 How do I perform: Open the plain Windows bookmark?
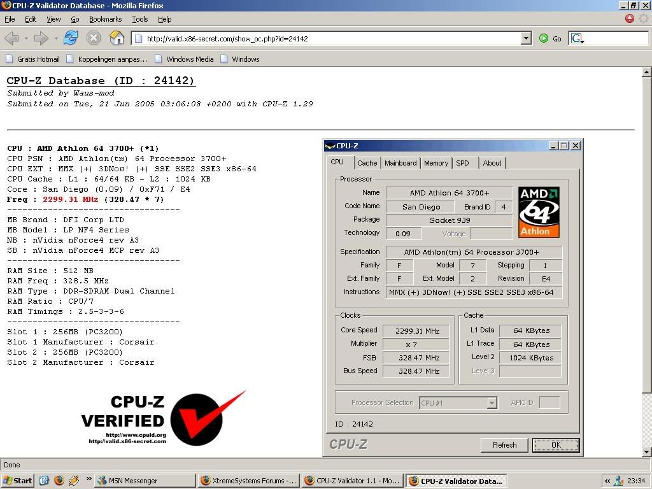[x=240, y=59]
